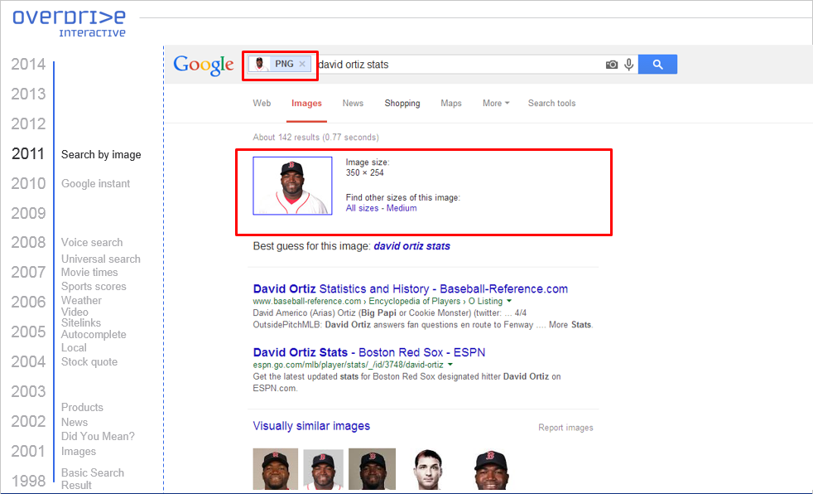
Task: Click the Basic Search Result feature
Action: pyautogui.click(x=92, y=479)
